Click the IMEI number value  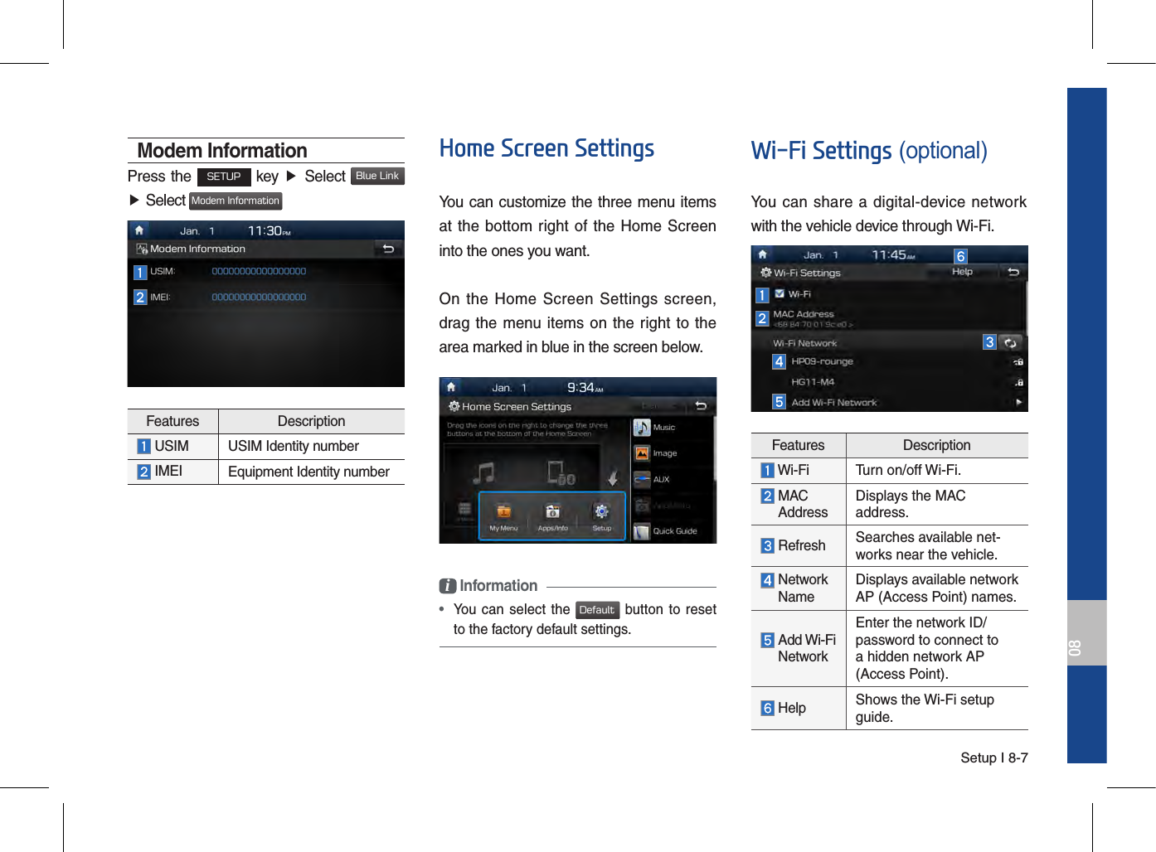[x=259, y=297]
